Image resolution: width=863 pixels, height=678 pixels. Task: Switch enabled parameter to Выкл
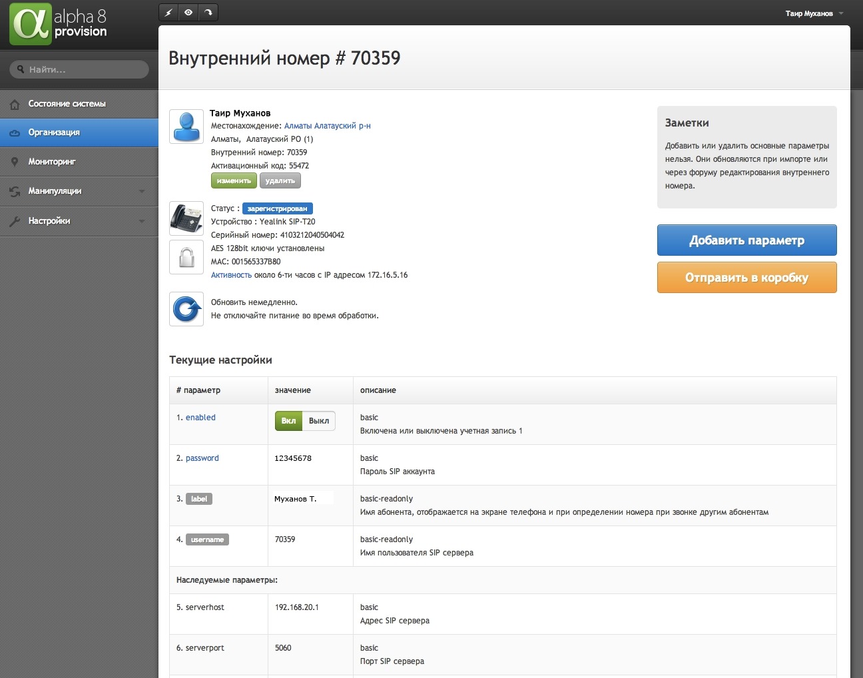pos(319,421)
